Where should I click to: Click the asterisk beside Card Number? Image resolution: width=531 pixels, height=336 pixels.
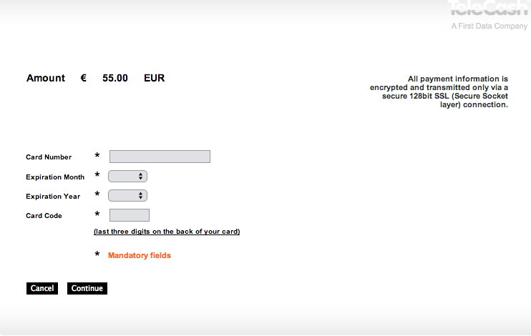[97, 157]
